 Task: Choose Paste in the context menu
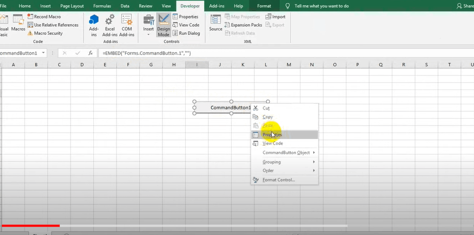[285, 125]
